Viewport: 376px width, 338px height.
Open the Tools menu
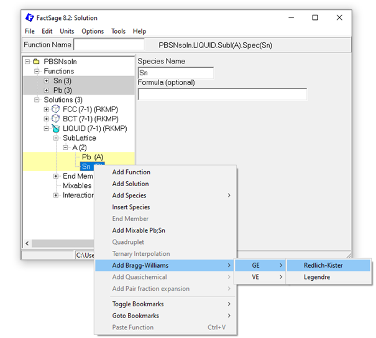coord(118,31)
